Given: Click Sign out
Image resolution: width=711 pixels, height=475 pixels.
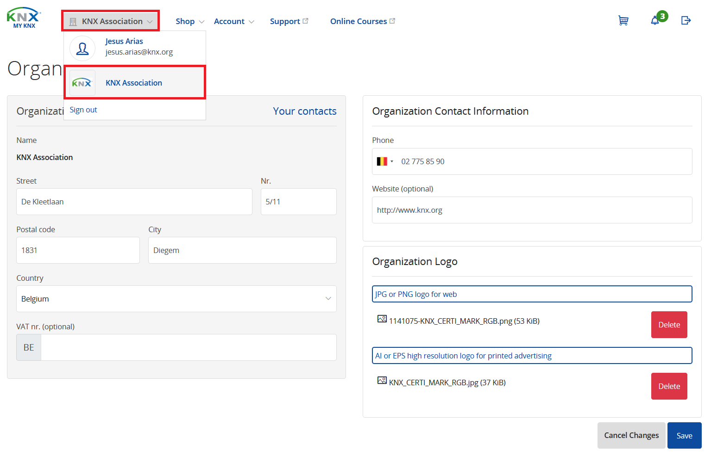Looking at the screenshot, I should 83,110.
